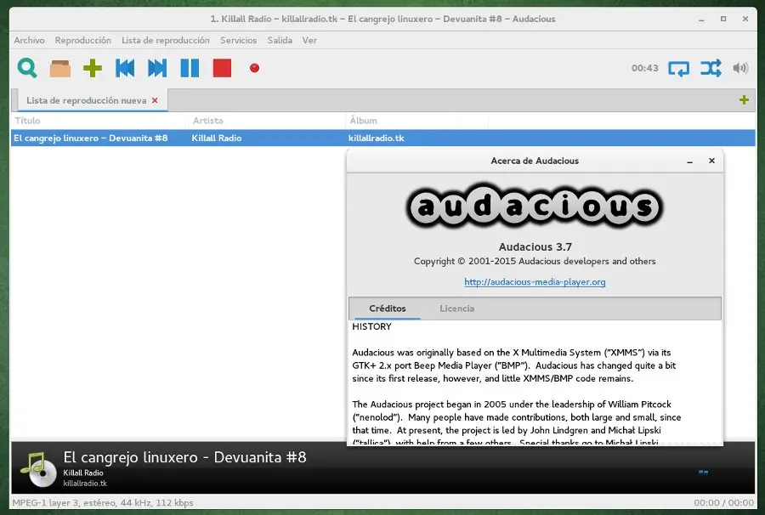Add files with the green plus toolbar icon
765x515 pixels.
tap(92, 68)
